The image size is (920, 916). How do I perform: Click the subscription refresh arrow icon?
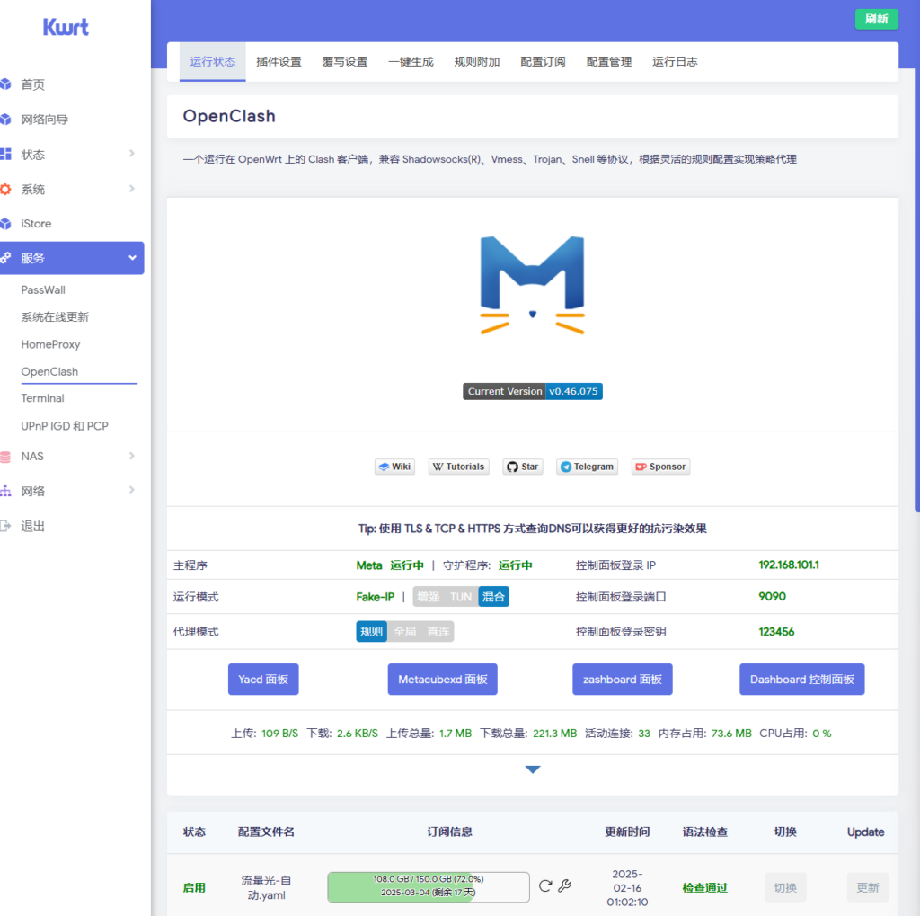(545, 886)
